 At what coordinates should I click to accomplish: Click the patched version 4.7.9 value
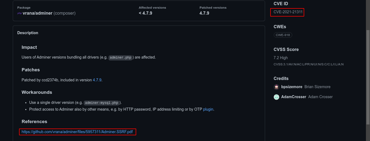(x=204, y=13)
